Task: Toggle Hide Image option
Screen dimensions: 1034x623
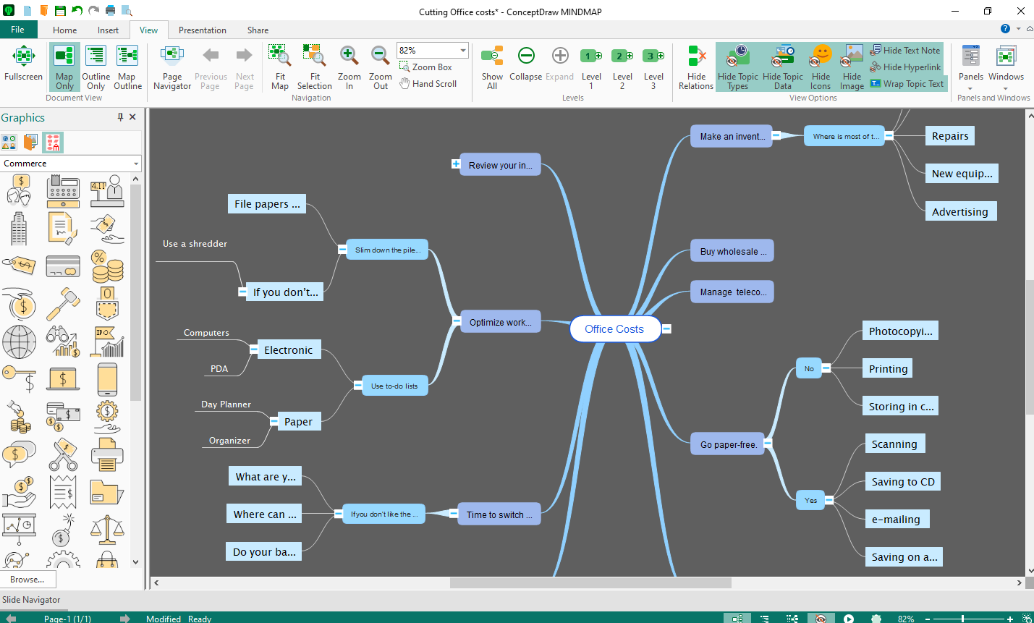Action: pos(852,67)
